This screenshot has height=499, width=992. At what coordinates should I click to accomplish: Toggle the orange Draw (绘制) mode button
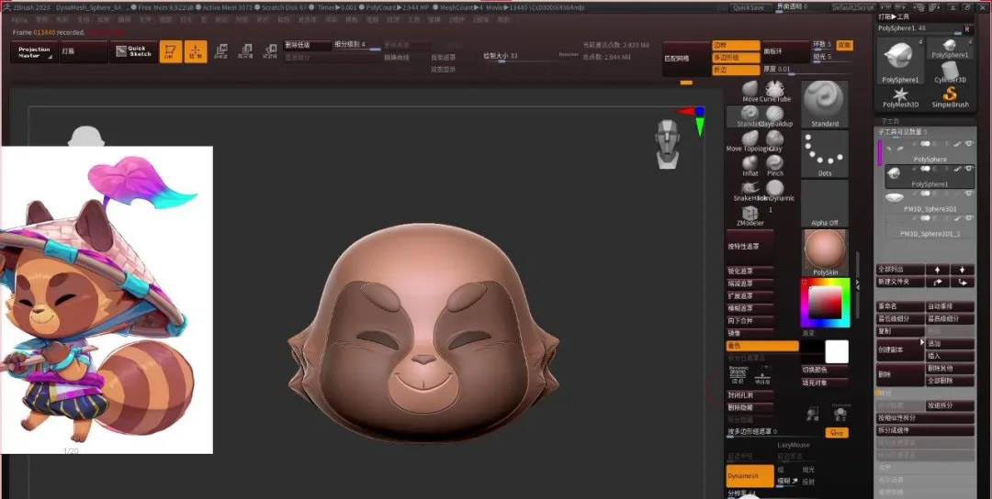coord(196,51)
